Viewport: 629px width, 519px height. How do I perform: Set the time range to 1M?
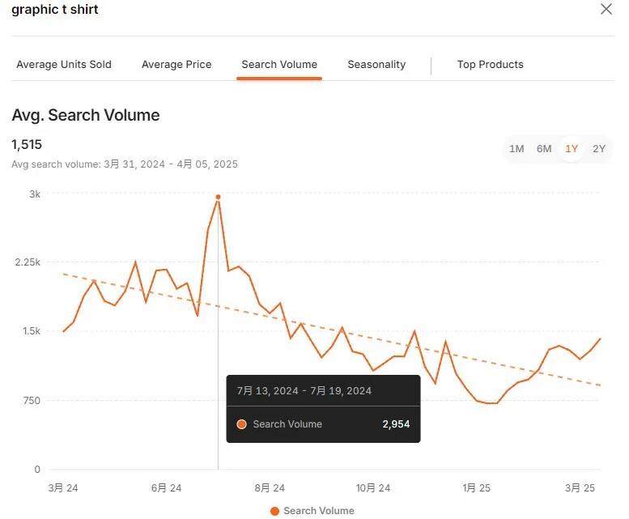516,149
